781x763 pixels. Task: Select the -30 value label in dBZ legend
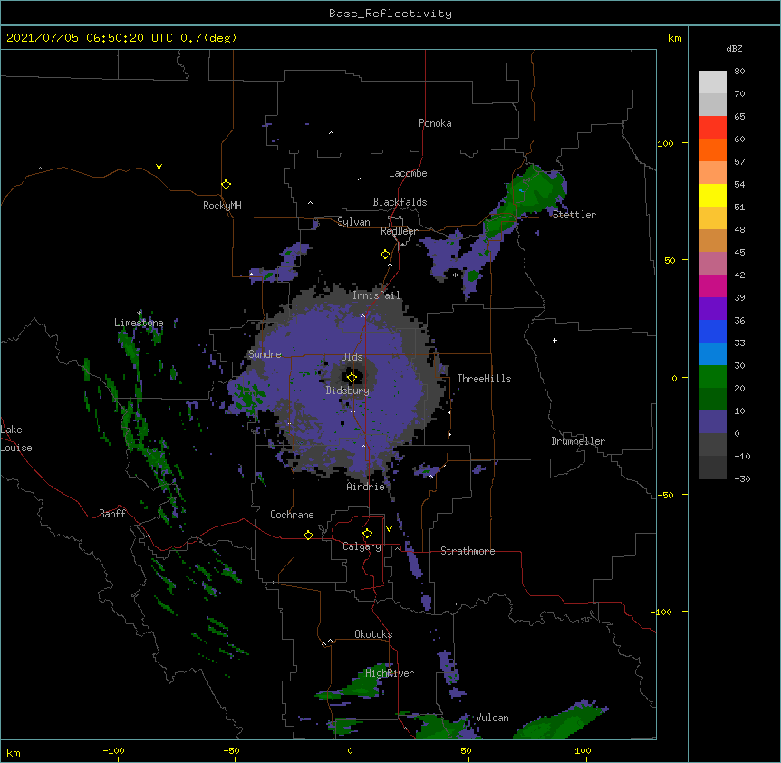[x=742, y=478]
